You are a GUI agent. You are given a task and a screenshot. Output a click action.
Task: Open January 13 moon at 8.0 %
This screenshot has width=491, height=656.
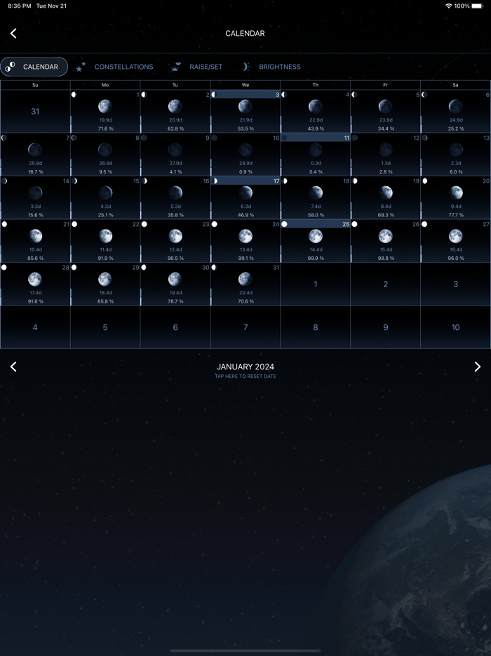(456, 155)
